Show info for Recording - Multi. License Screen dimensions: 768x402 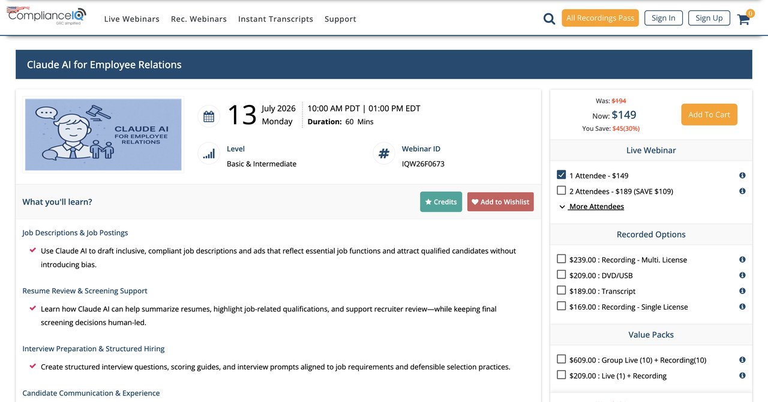click(742, 259)
